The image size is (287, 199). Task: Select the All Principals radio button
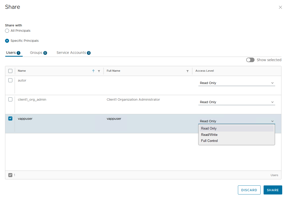coord(7,31)
